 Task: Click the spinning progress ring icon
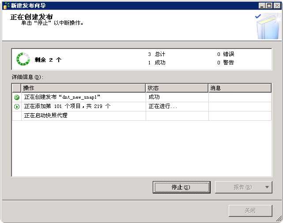[x=23, y=59]
